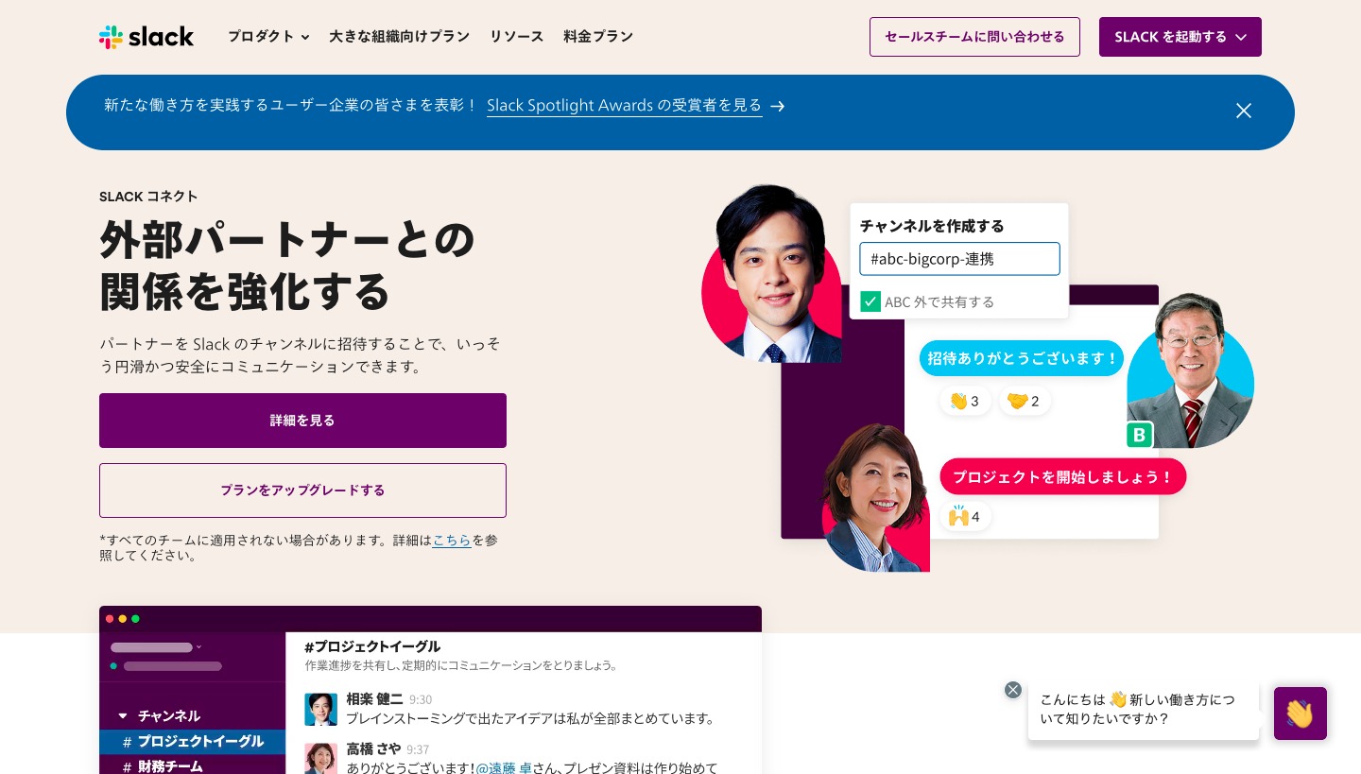This screenshot has width=1361, height=774.
Task: Close the chat greeting bubble
Action: (x=1012, y=690)
